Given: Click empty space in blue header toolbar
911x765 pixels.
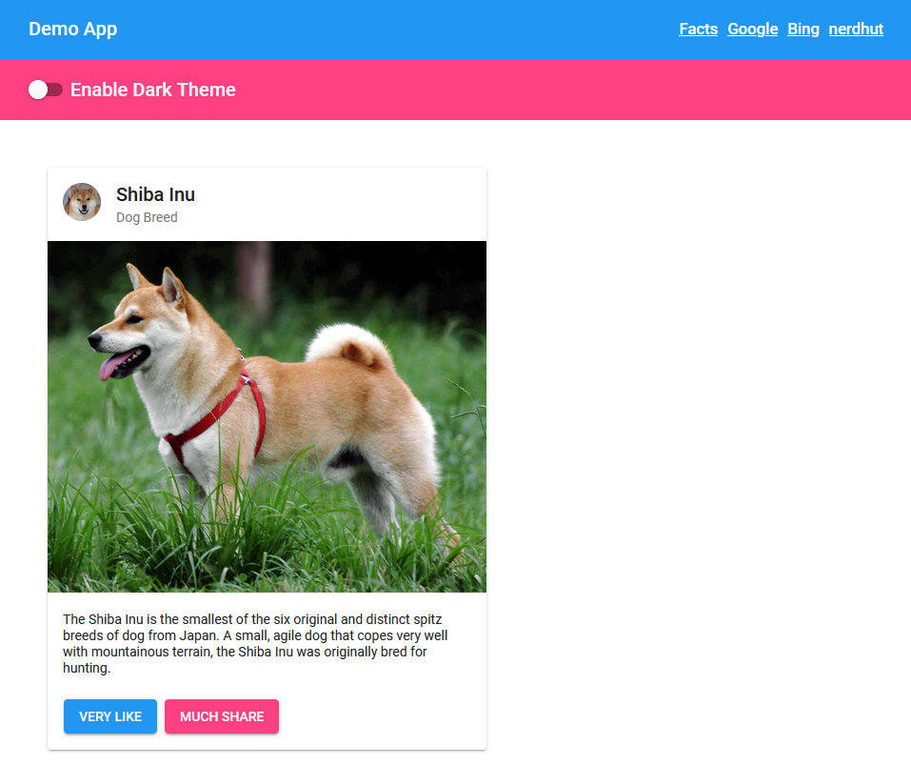Looking at the screenshot, I should pyautogui.click(x=395, y=30).
